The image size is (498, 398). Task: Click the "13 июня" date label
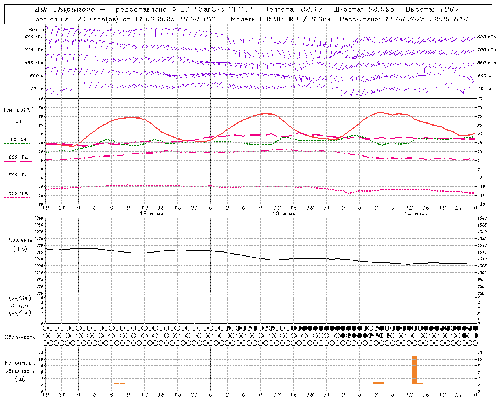tap(284, 214)
